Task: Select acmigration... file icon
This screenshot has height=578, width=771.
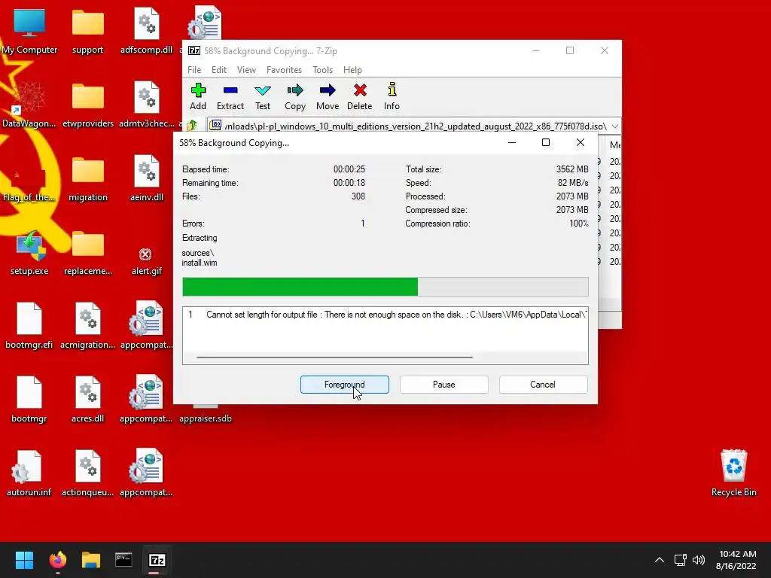Action: (x=87, y=325)
